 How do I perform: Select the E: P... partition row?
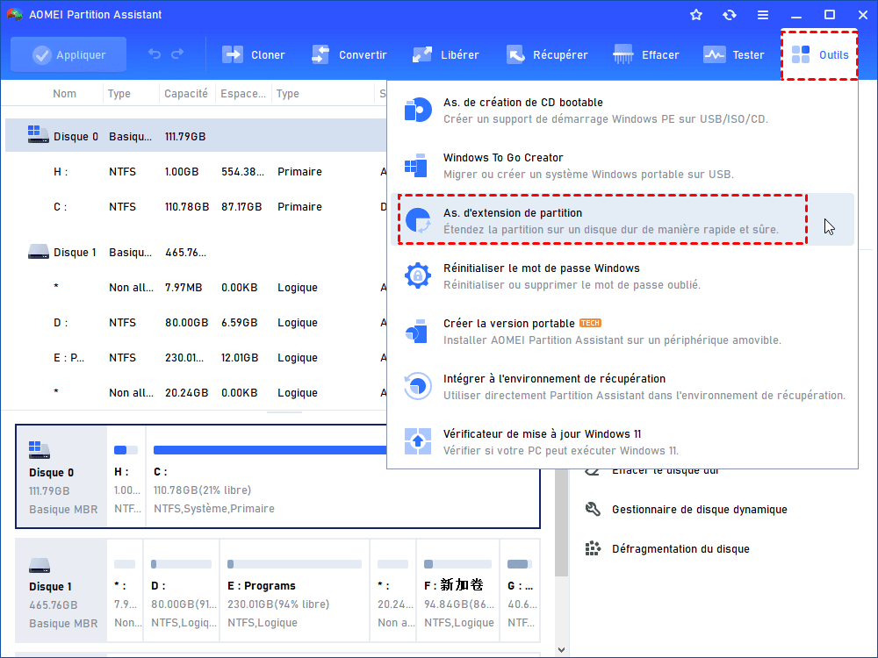point(196,358)
